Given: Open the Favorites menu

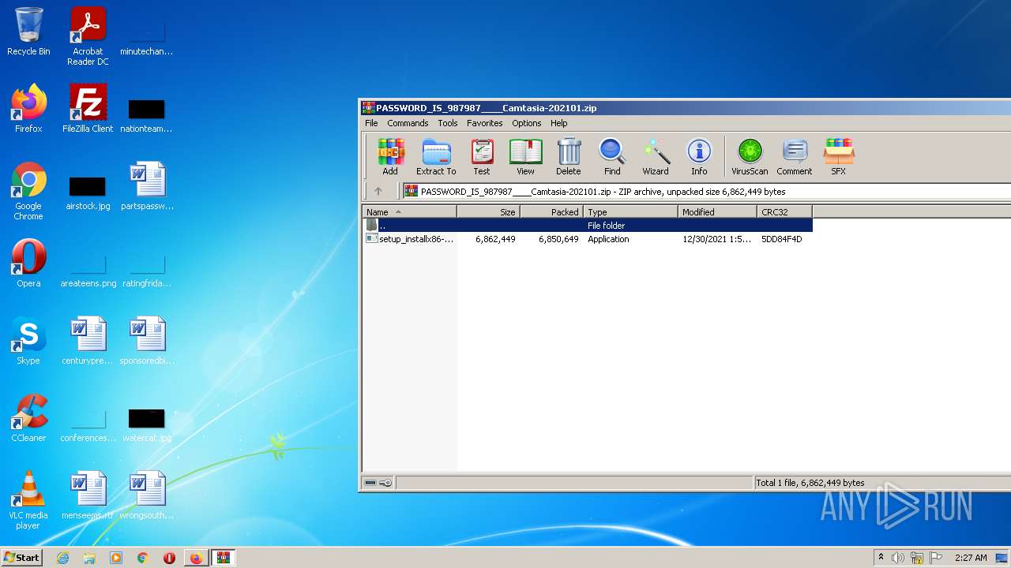Looking at the screenshot, I should tap(484, 123).
